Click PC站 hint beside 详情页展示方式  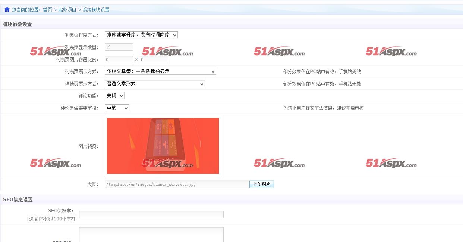[322, 84]
